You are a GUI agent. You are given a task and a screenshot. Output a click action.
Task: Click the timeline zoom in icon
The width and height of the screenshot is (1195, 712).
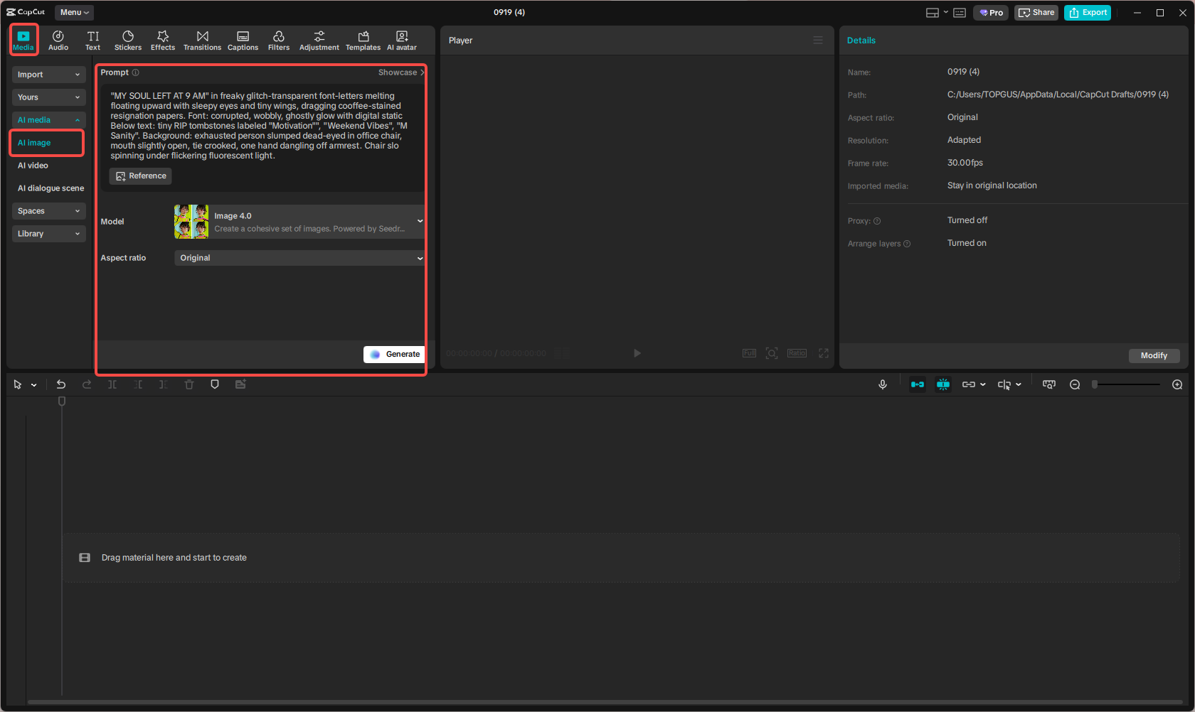point(1177,384)
